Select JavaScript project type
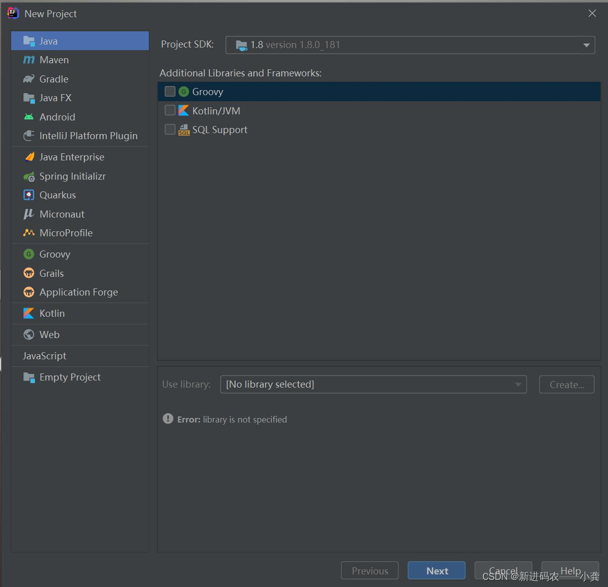The height and width of the screenshot is (587, 608). (80, 356)
